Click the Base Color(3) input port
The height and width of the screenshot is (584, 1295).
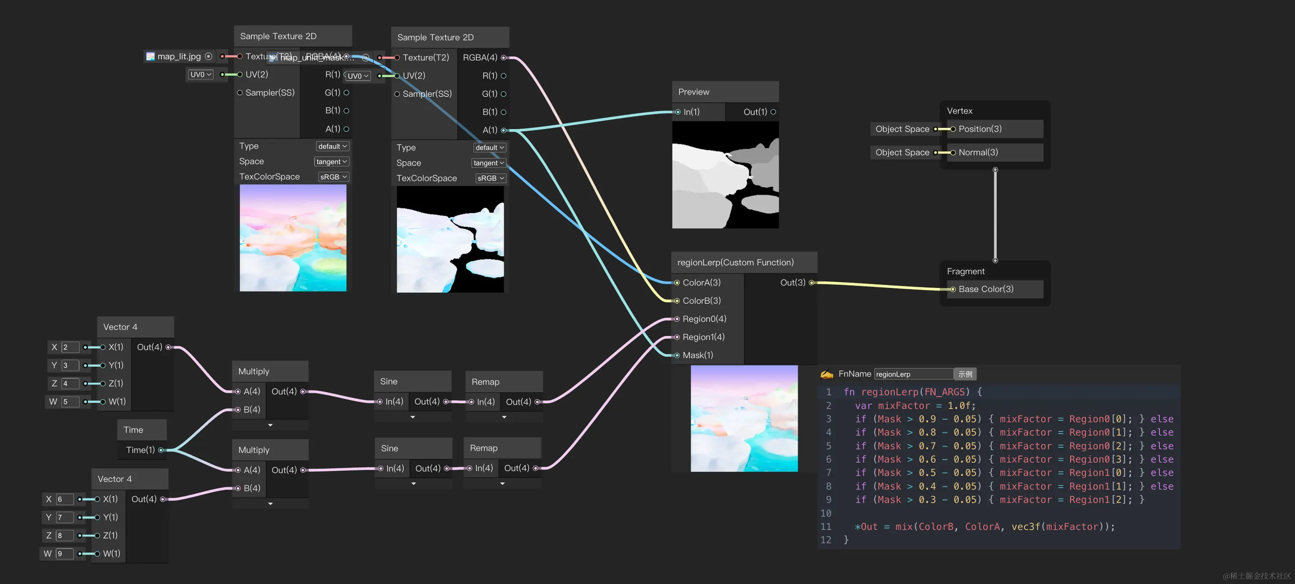click(953, 289)
